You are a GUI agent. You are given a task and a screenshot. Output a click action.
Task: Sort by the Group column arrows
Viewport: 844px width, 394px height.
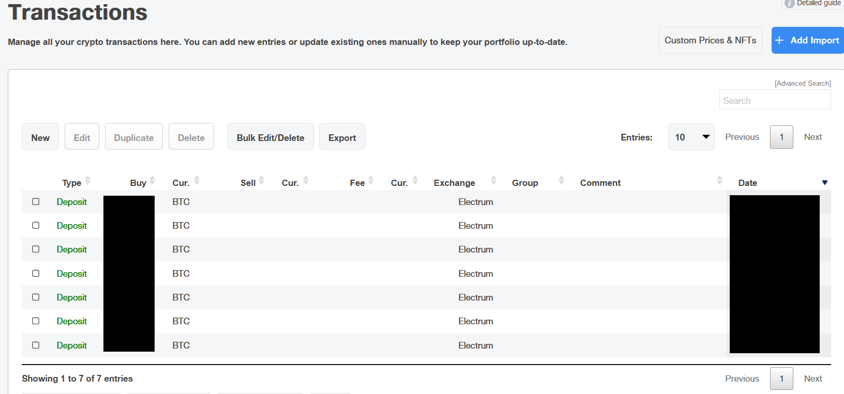(561, 180)
